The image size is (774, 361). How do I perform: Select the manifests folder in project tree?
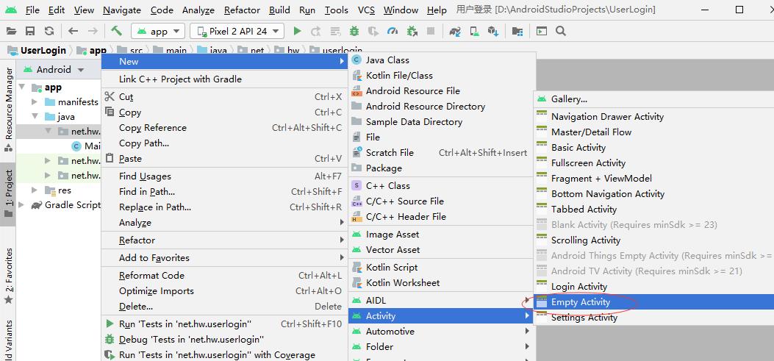[x=71, y=102]
